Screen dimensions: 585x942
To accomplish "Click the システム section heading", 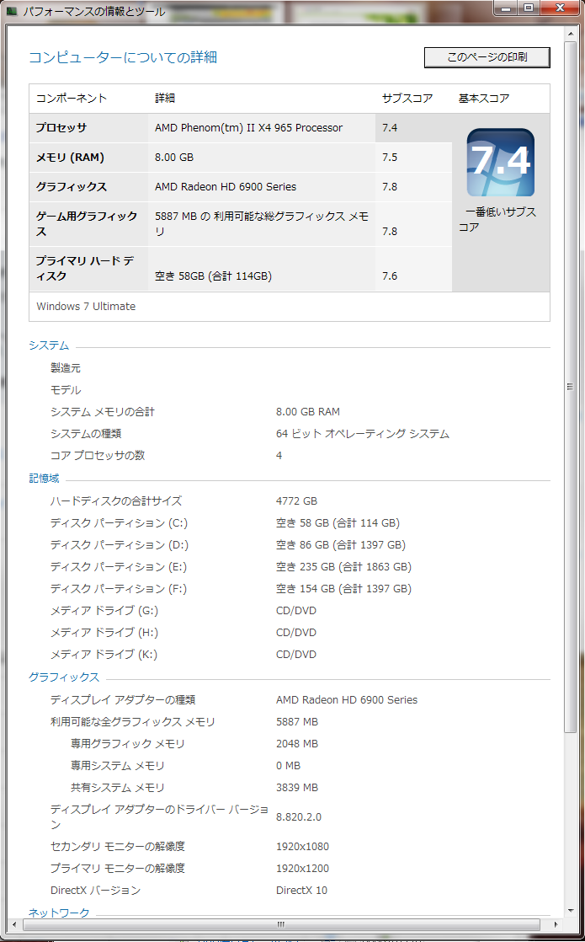I will coord(49,345).
